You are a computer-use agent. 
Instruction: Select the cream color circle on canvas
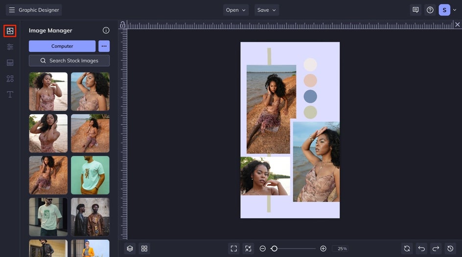pyautogui.click(x=310, y=64)
